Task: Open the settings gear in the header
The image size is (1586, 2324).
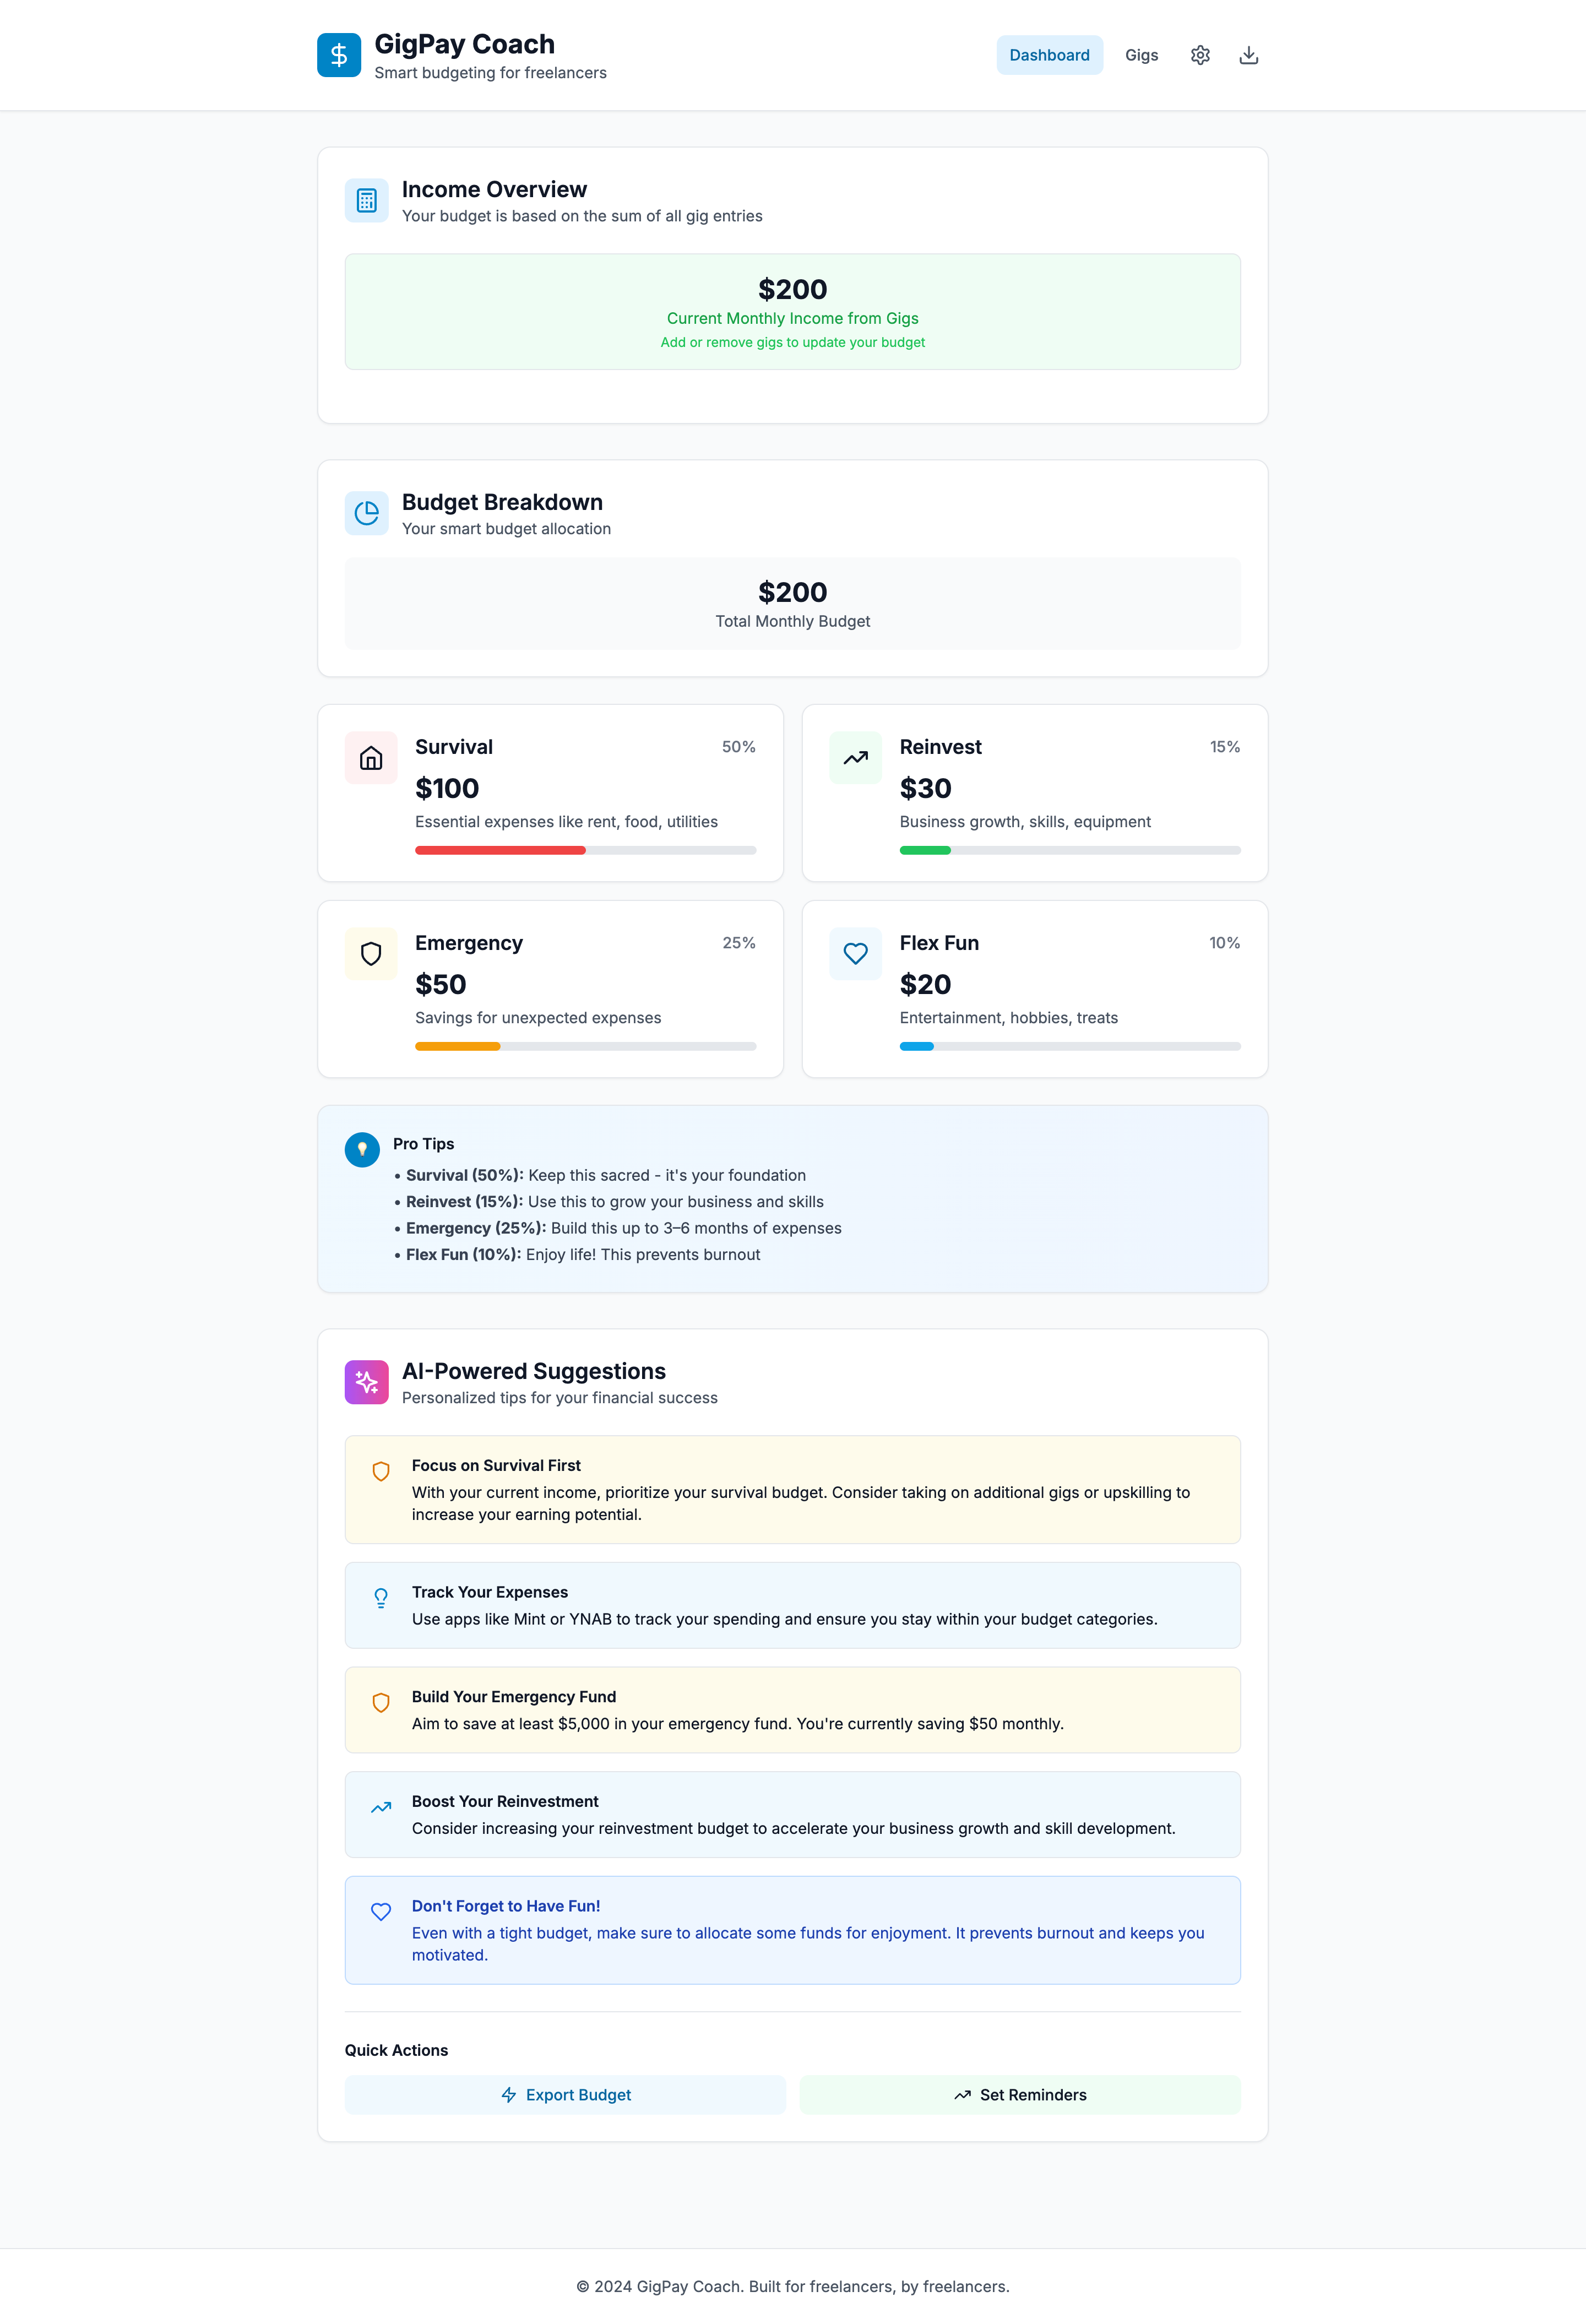Action: pos(1200,55)
